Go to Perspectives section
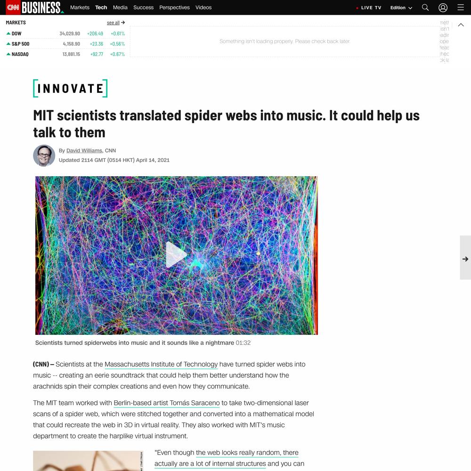Image resolution: width=471 pixels, height=471 pixels. 174,8
